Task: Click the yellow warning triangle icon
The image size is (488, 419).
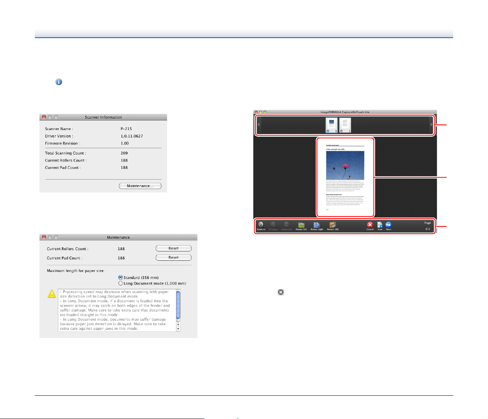Action: 52,294
